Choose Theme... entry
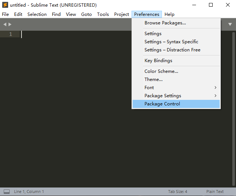 tap(176, 79)
